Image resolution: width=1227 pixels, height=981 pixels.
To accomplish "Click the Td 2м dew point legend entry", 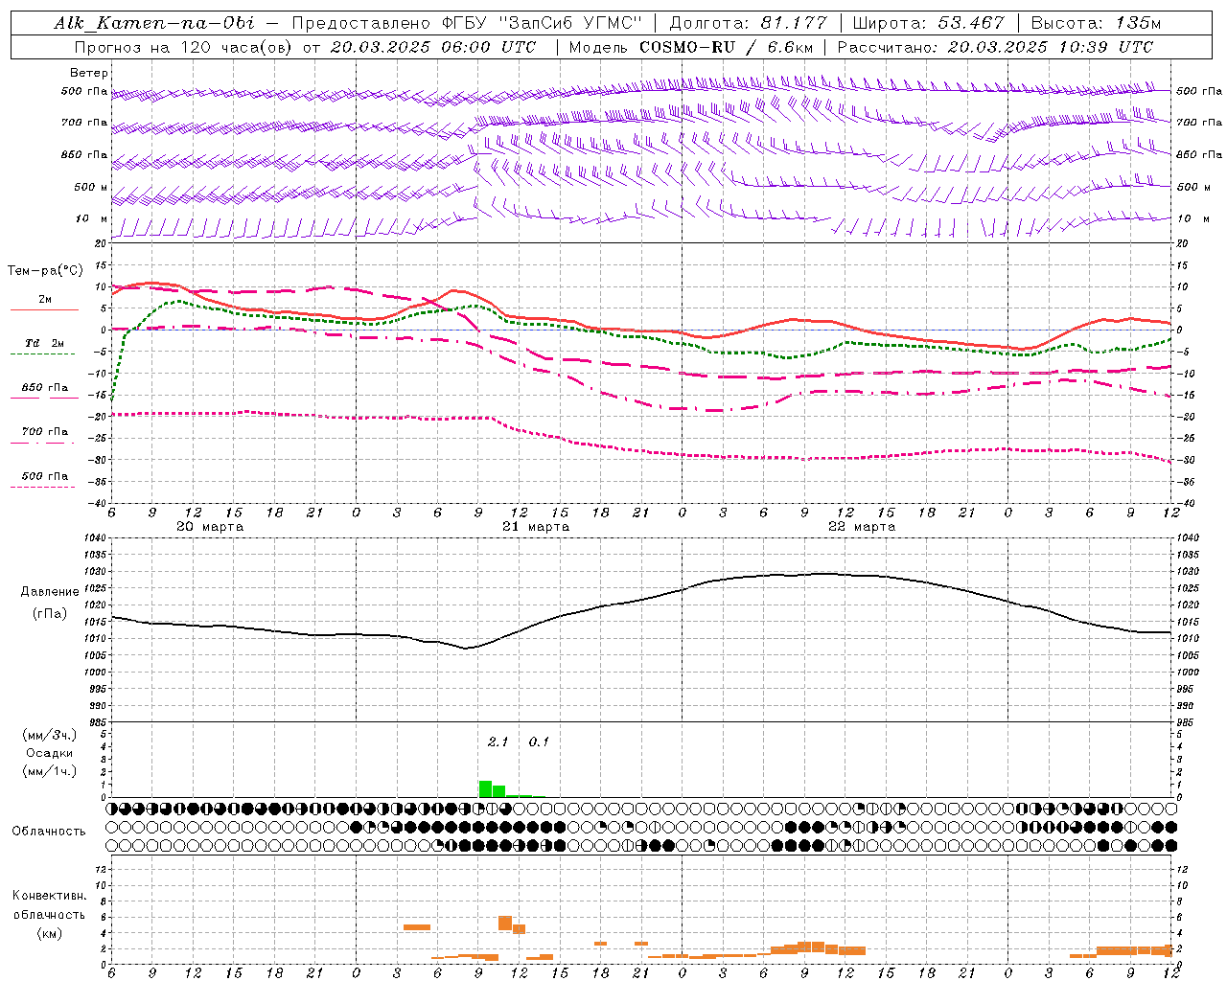I will (x=45, y=343).
